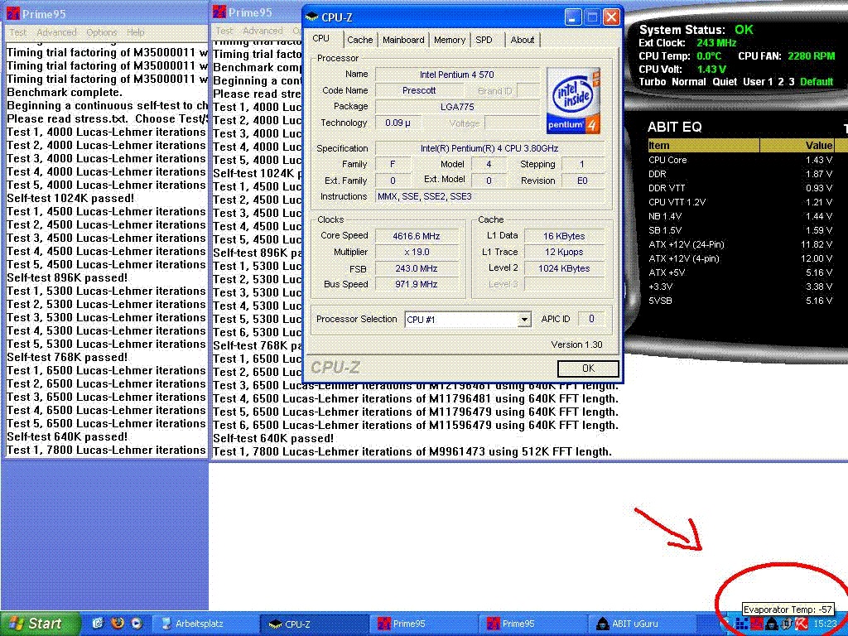Click the CPU Core row in ABIT EQ
848x636 pixels.
pyautogui.click(x=740, y=160)
